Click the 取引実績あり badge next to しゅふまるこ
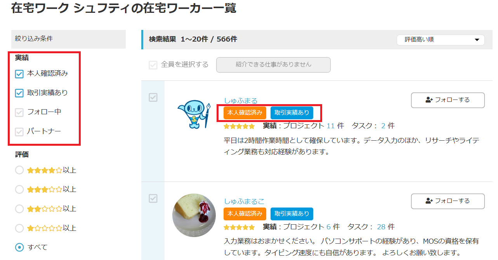The image size is (498, 260). [292, 214]
